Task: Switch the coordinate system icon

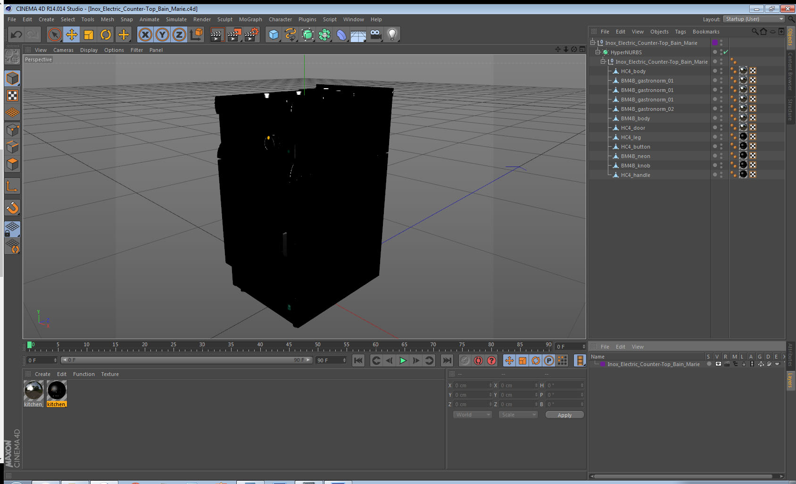Action: pyautogui.click(x=196, y=34)
